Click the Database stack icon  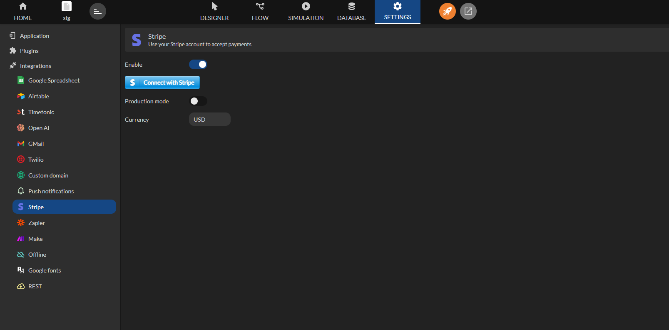click(x=352, y=6)
